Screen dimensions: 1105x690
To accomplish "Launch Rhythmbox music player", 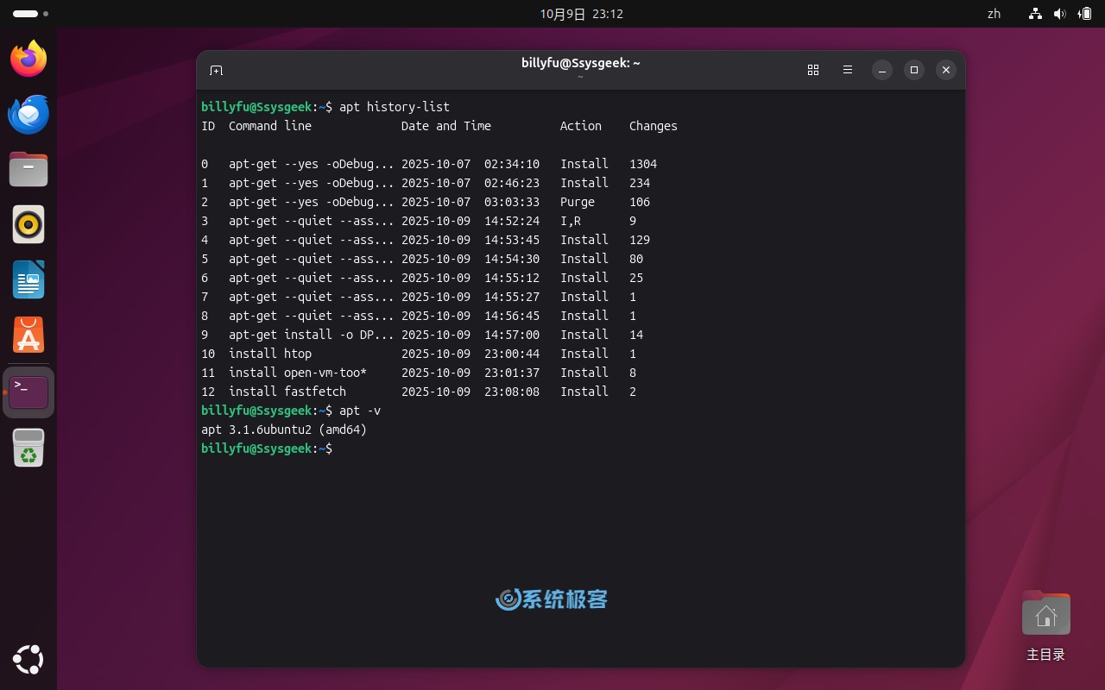I will (28, 224).
